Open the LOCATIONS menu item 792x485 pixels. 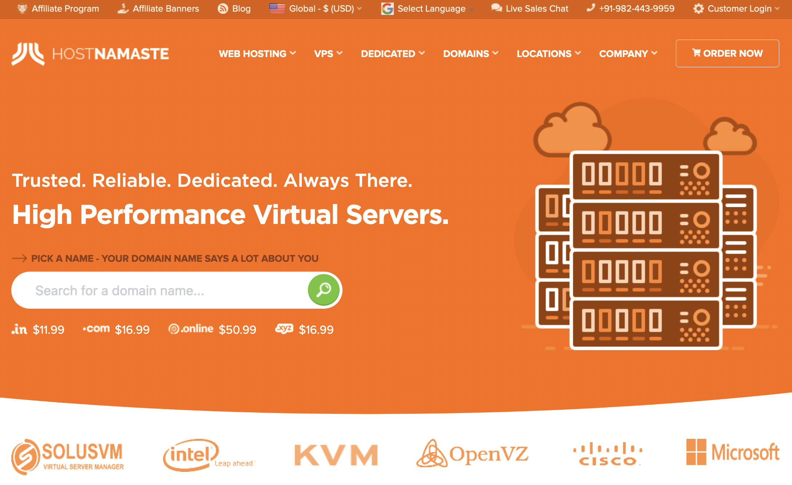[544, 54]
